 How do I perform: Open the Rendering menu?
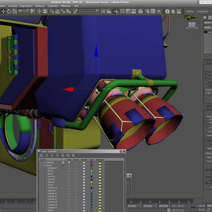point(39,6)
